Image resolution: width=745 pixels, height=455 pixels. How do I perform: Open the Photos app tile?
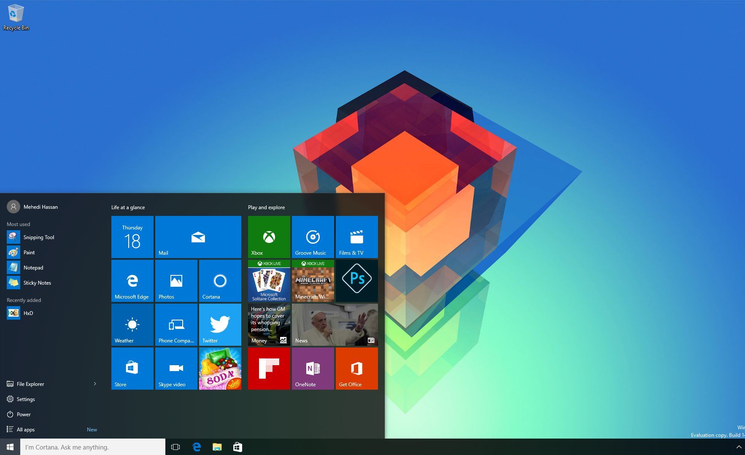176,280
